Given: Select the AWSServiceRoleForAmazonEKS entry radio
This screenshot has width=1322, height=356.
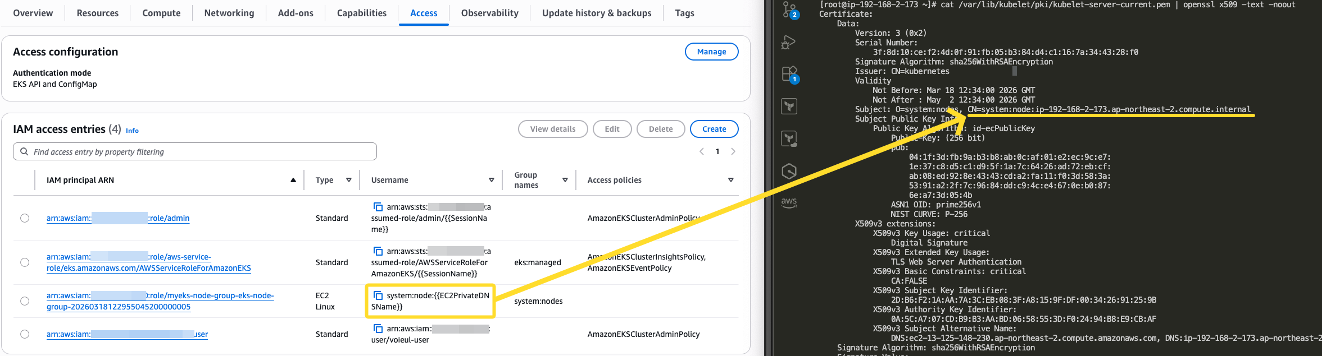Looking at the screenshot, I should point(25,262).
